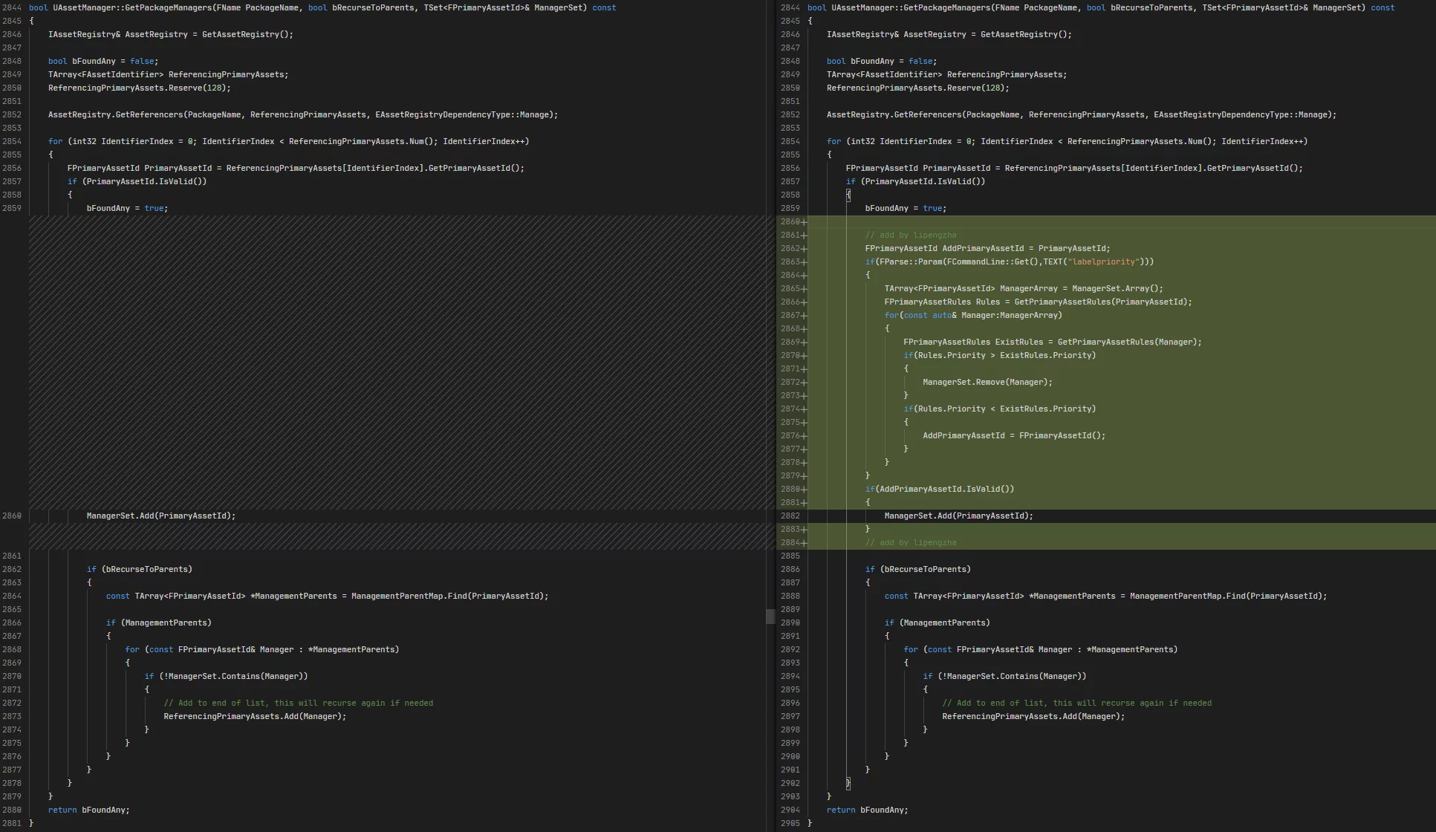Click "return bFoundAny;" in right pane
Screen dimensions: 1436x832
[x=867, y=810]
